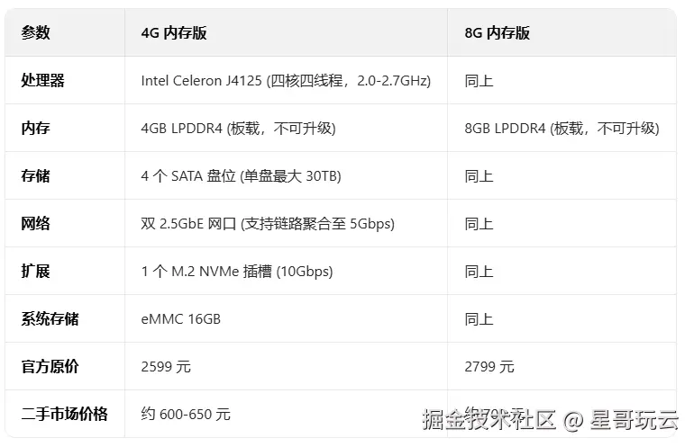Click the 4 个 SATA 盘位 cell
The height and width of the screenshot is (447, 694).
pos(241,176)
